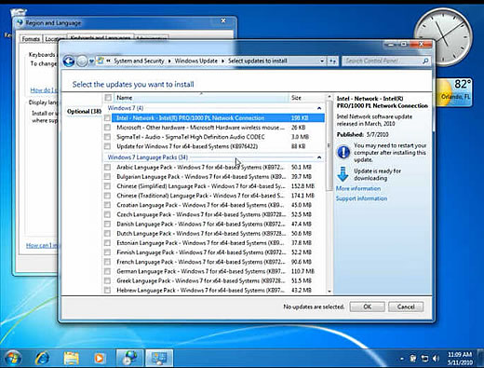Confirm selection with OK button
The width and height of the screenshot is (484, 368).
tap(368, 307)
